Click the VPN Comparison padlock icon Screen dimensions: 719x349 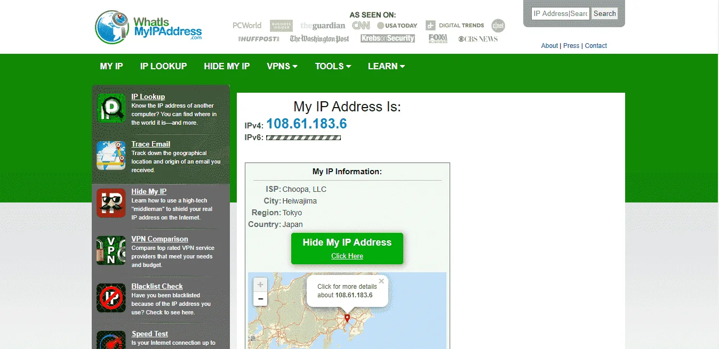click(x=111, y=250)
